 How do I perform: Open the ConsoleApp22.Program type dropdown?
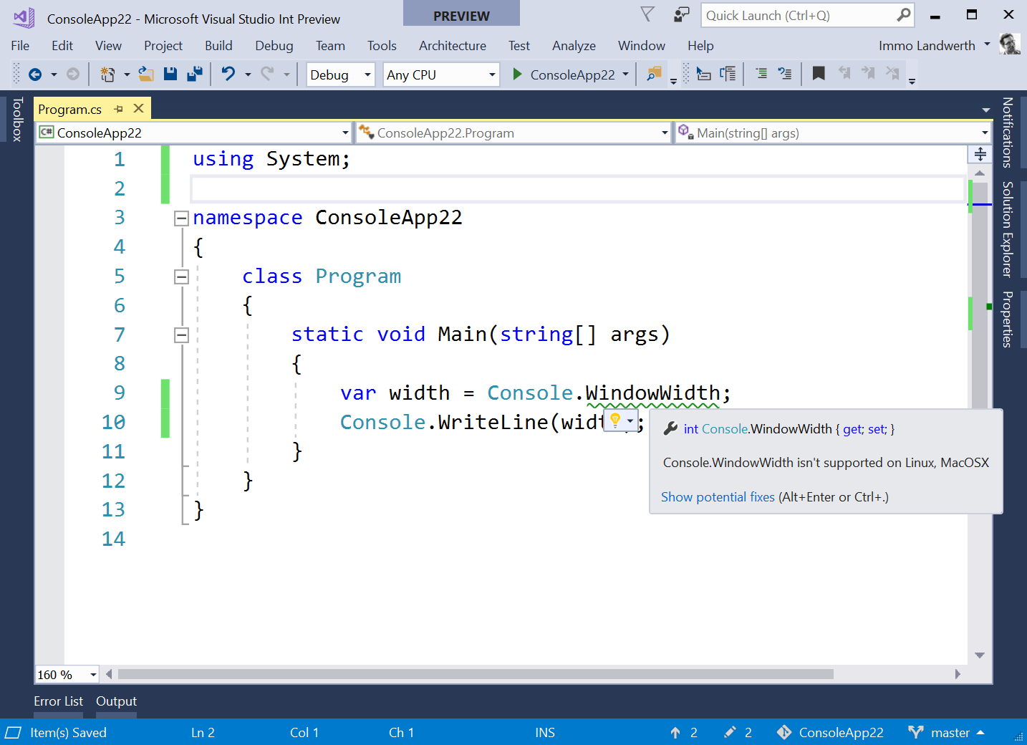(x=513, y=133)
